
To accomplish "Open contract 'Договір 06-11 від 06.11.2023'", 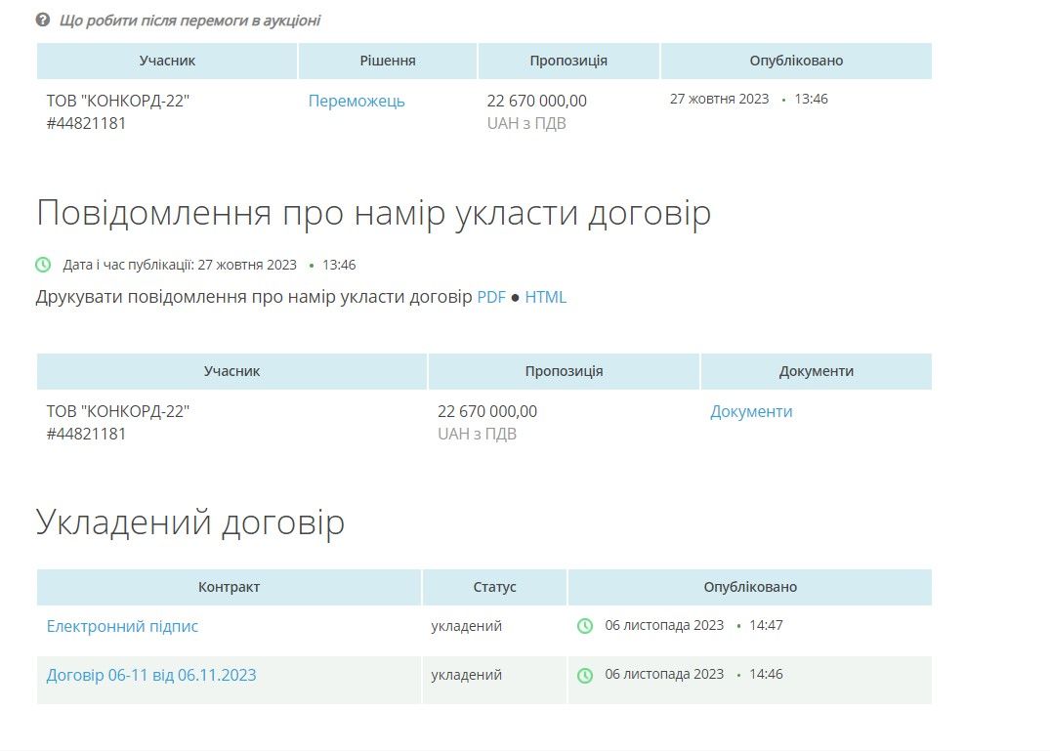I will point(151,674).
